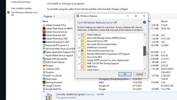Click the Adobe Photoshop 2020 icon
The width and height of the screenshot is (177, 100).
point(44,39)
